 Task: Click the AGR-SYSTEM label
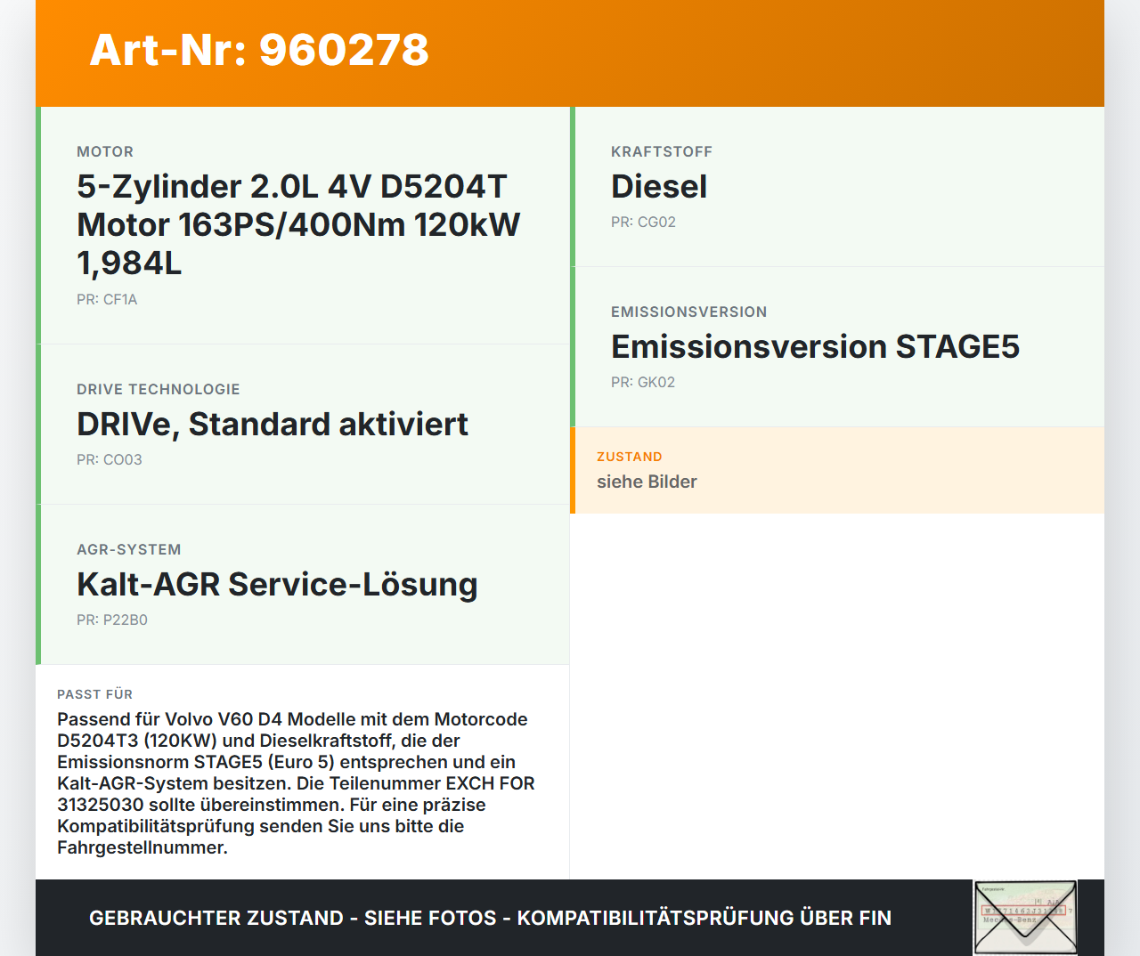[129, 550]
